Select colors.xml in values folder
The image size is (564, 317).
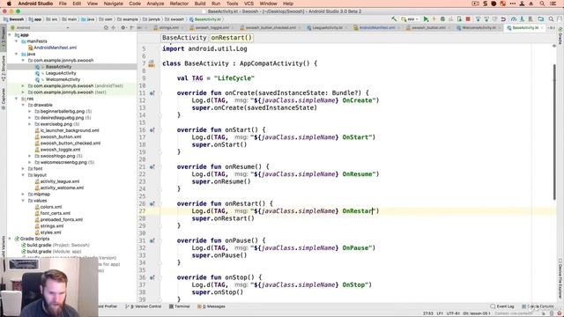[51, 207]
